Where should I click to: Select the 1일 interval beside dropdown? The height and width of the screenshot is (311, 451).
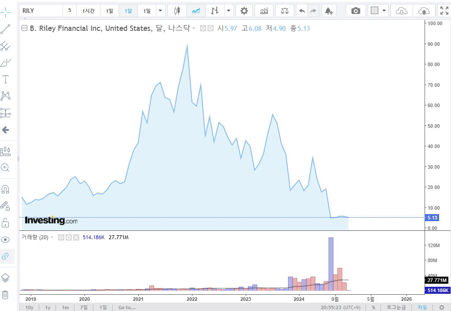147,11
